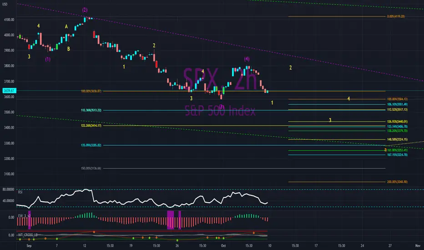Select the 80.00000 RSI scale value
This screenshot has height=250, width=424.
[8, 190]
